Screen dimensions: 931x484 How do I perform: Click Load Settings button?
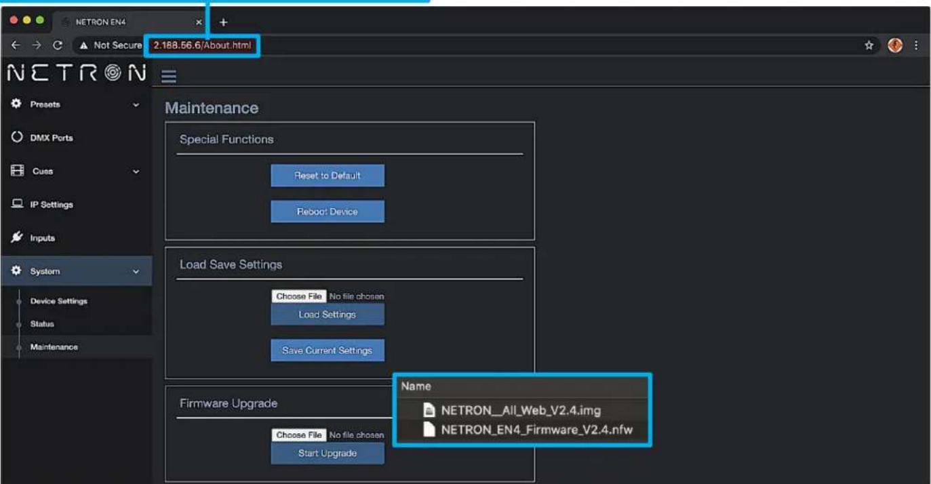[x=328, y=315]
